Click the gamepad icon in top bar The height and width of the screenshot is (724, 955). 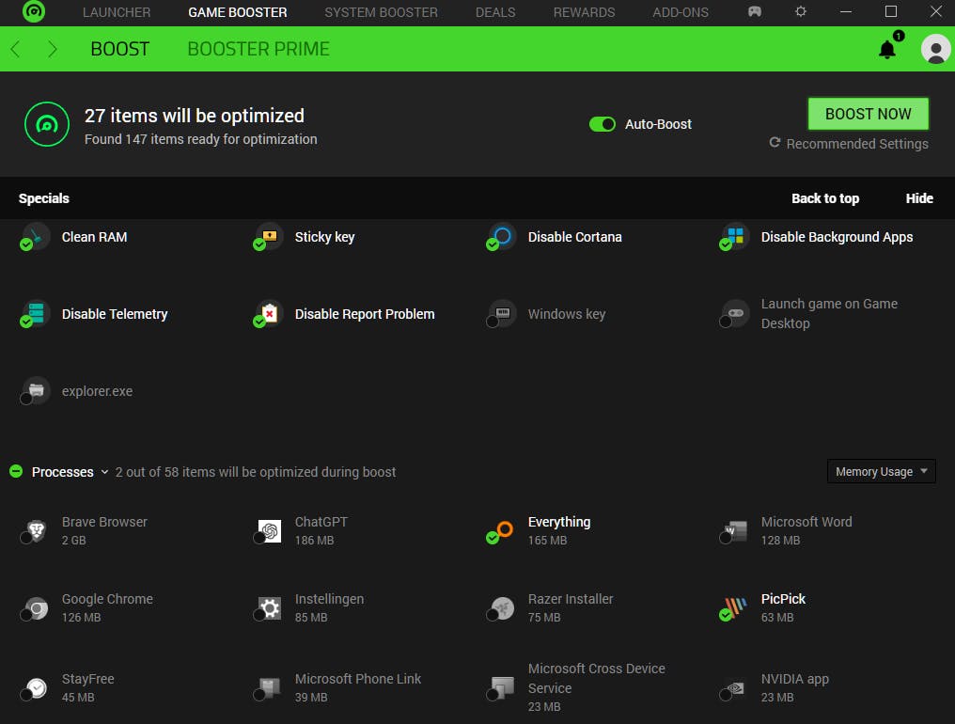(755, 12)
